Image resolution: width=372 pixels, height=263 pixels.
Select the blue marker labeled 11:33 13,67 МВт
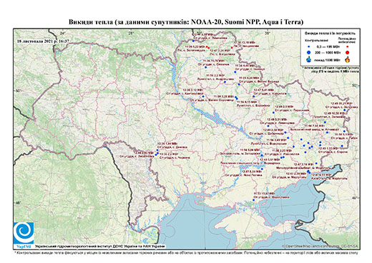point(254,200)
